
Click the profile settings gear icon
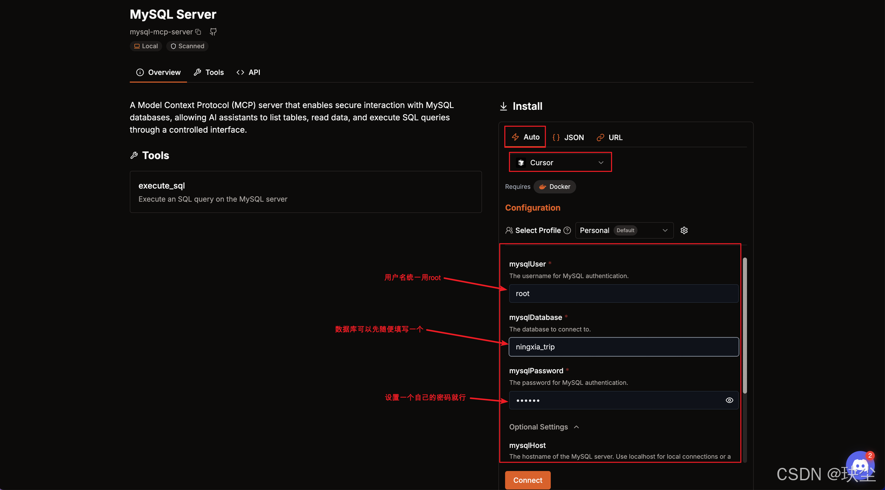click(x=684, y=230)
